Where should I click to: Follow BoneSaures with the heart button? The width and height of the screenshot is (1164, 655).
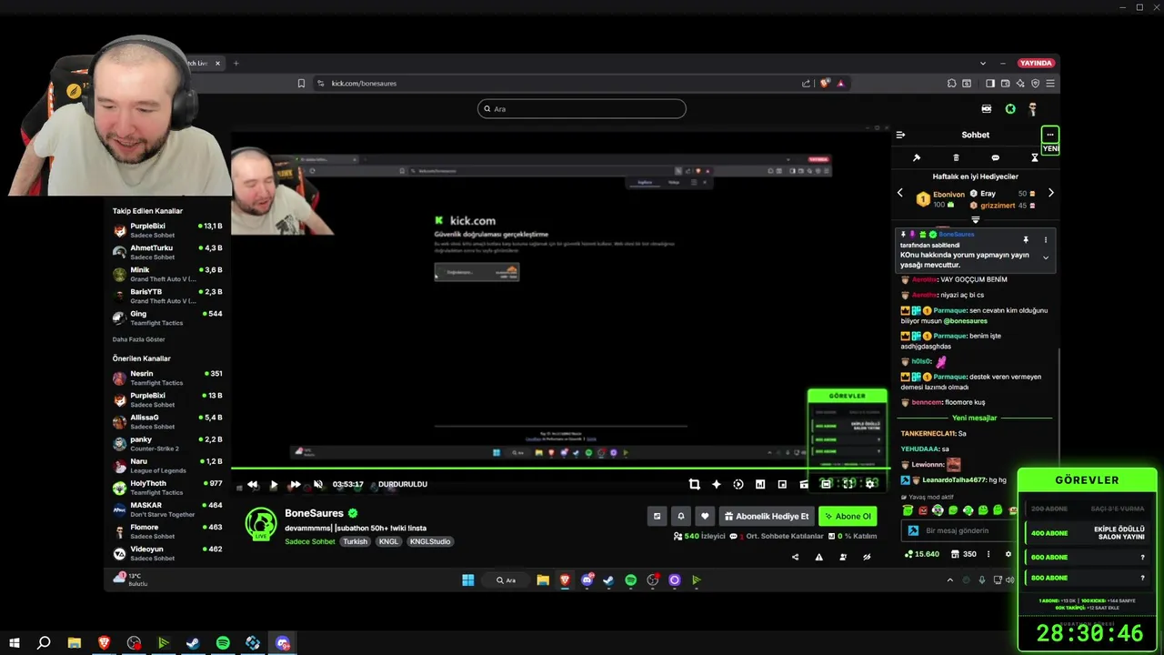704,516
